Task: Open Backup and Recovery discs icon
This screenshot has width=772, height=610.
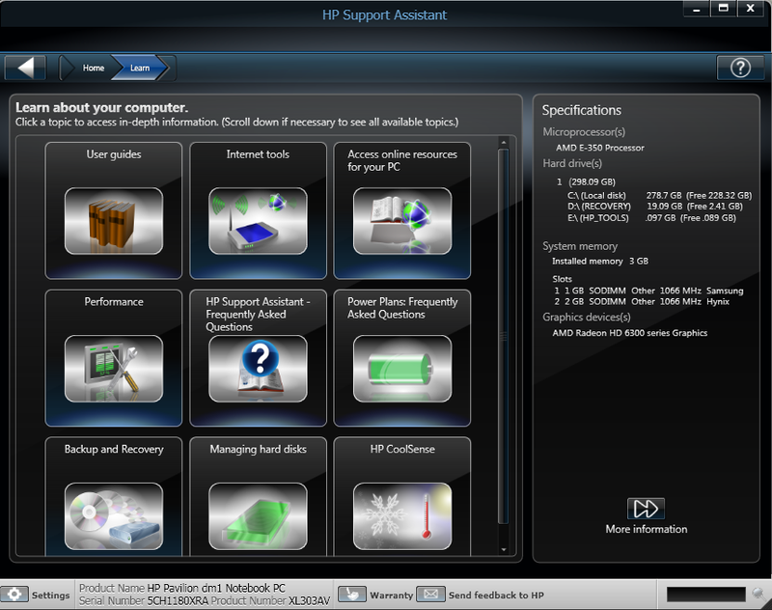Action: 114,516
